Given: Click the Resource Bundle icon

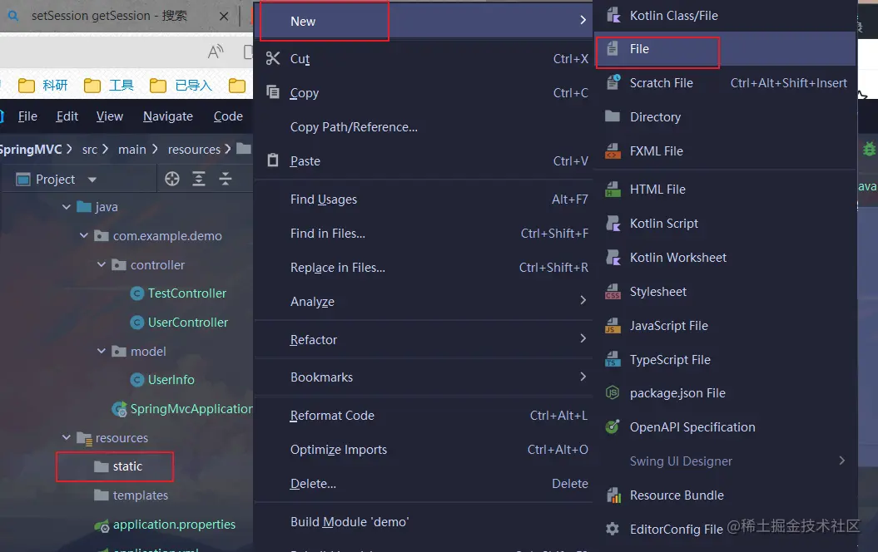Looking at the screenshot, I should [613, 495].
